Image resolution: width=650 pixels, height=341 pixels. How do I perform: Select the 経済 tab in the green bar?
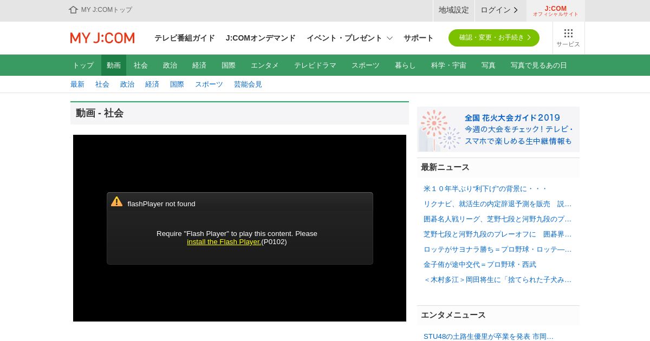click(199, 65)
